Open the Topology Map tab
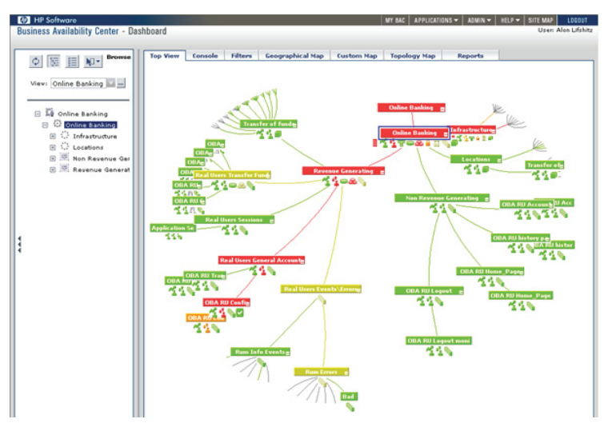 tap(413, 56)
